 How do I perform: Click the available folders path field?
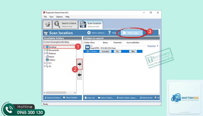point(63,42)
